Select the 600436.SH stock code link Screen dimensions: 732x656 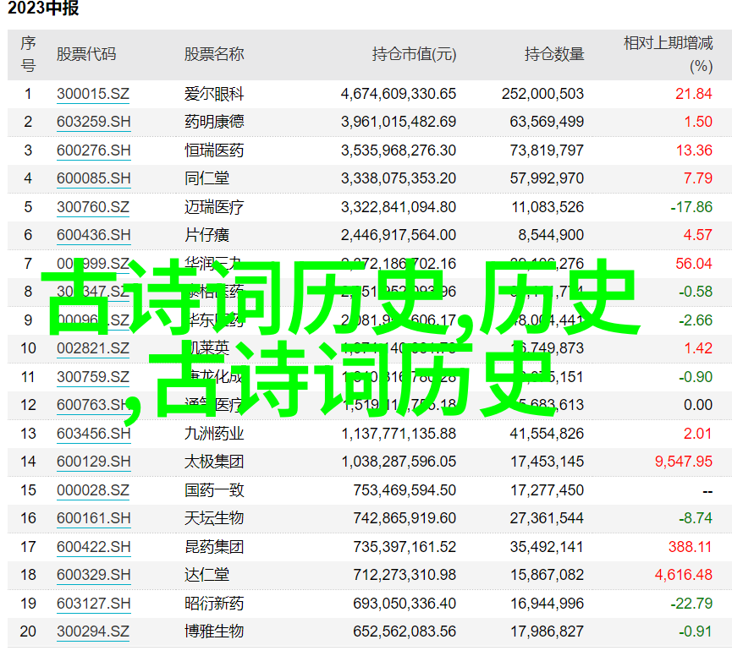[x=93, y=235]
